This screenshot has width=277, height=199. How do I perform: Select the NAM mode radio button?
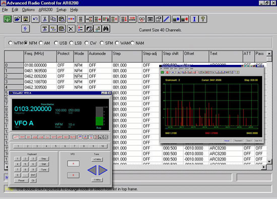coord(132,43)
